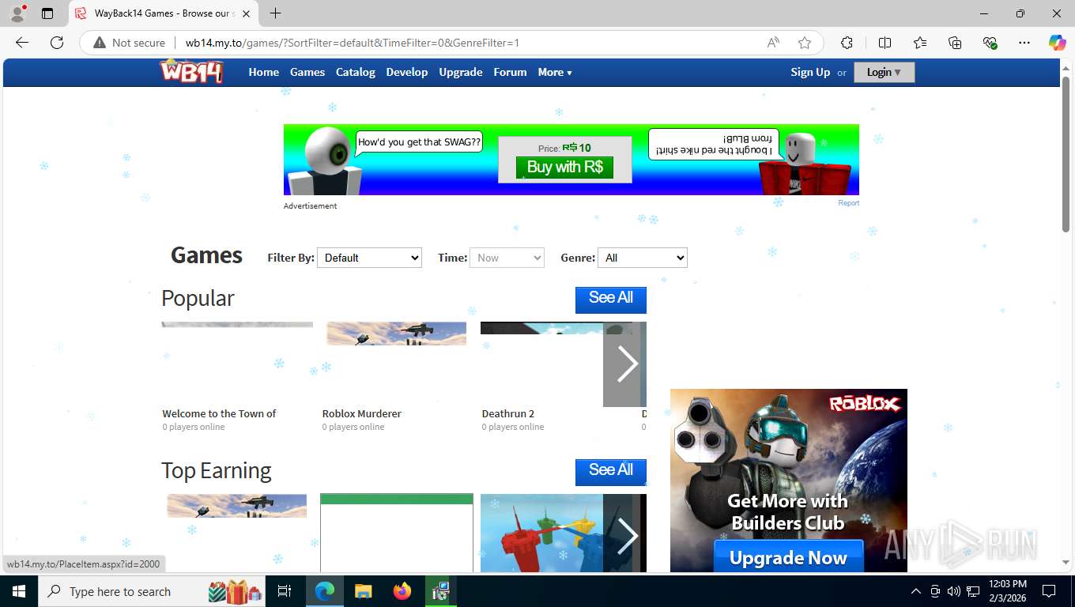Open File Explorer from the taskbar
Image resolution: width=1075 pixels, height=607 pixels.
pos(363,591)
